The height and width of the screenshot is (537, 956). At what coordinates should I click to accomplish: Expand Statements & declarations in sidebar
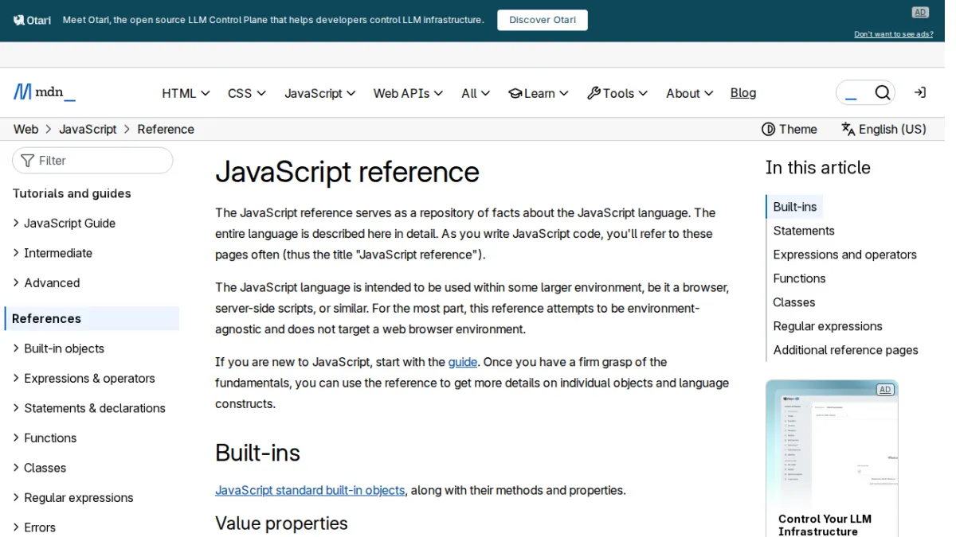pos(89,408)
